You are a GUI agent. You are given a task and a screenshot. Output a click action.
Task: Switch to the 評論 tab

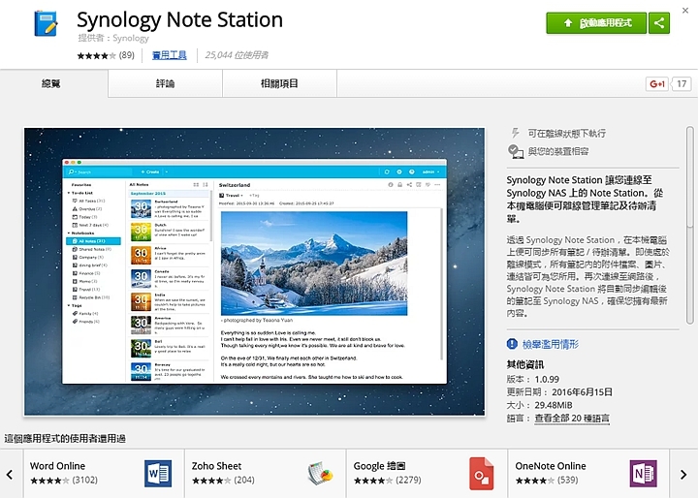(165, 83)
